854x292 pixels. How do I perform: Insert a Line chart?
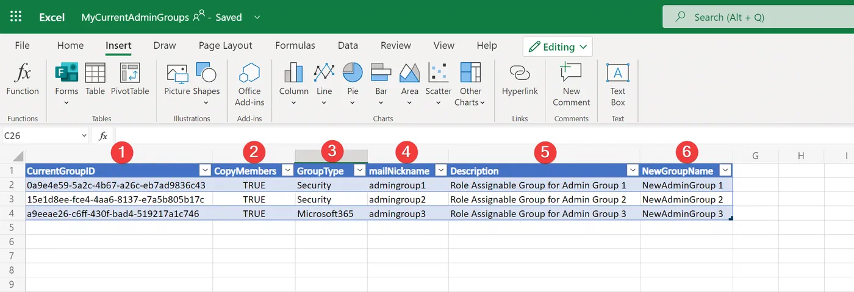pos(325,73)
